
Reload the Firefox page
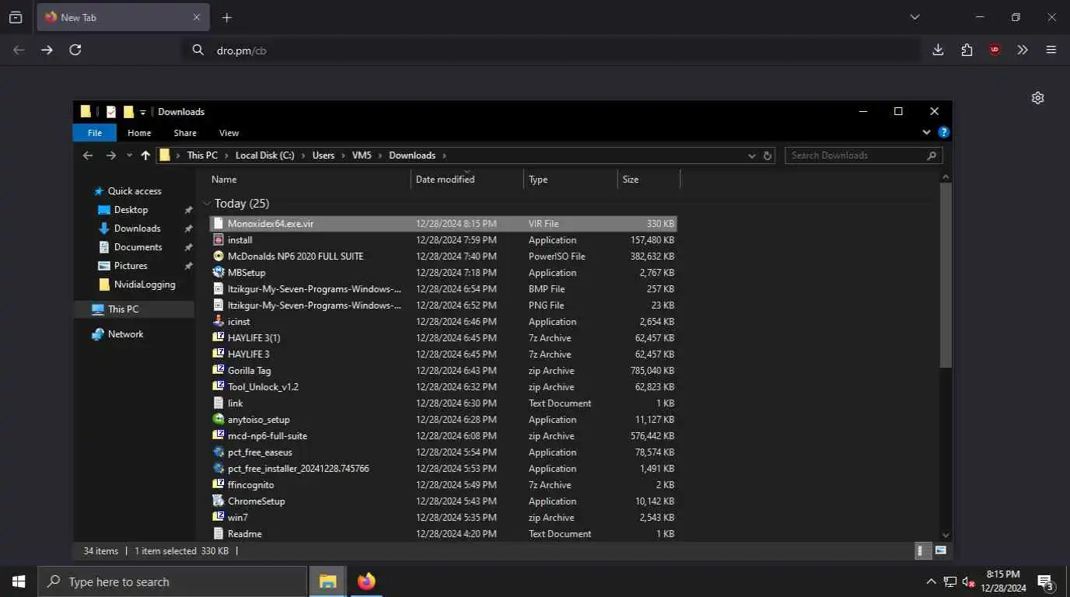pos(75,50)
